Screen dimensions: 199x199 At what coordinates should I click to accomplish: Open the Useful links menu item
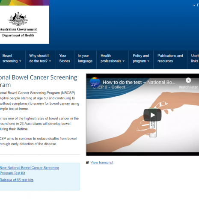(x=195, y=58)
